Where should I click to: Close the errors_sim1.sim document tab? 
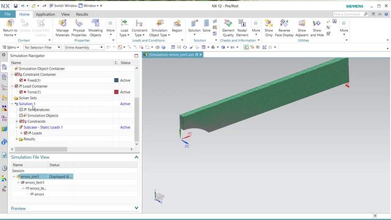point(200,54)
